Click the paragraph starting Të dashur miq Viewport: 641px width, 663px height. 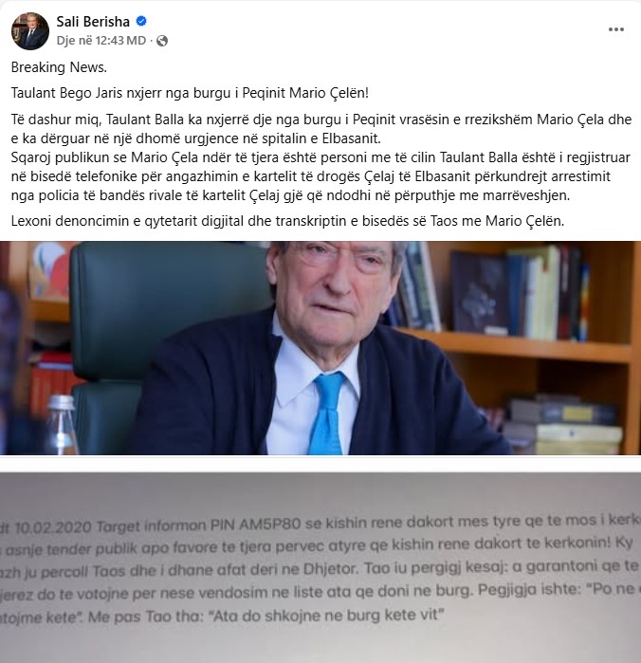(x=321, y=129)
